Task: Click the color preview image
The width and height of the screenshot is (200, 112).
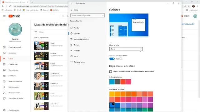Action: (129, 25)
